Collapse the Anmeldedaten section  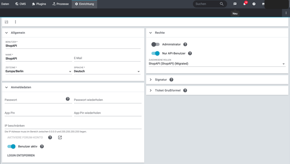[6, 87]
